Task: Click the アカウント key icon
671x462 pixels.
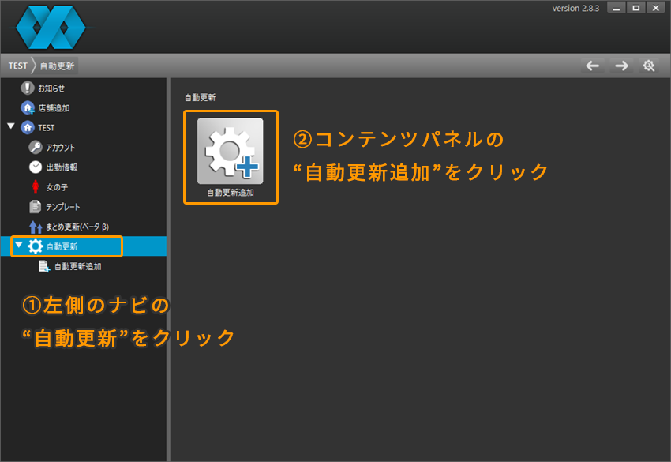Action: pyautogui.click(x=35, y=148)
